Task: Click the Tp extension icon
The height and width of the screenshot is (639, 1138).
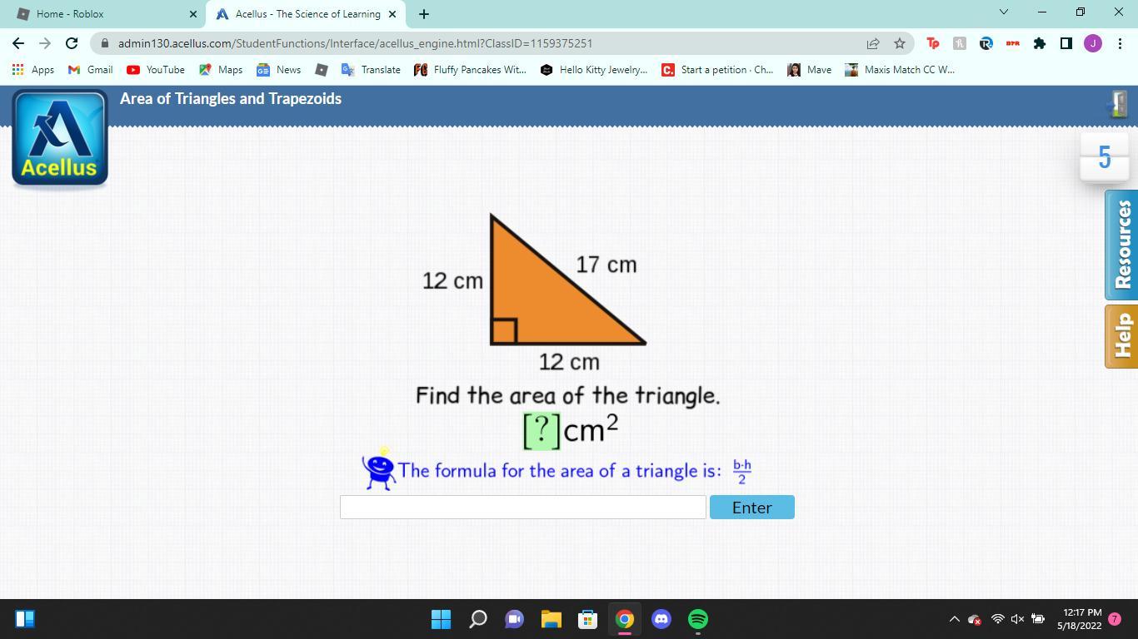Action: tap(932, 43)
